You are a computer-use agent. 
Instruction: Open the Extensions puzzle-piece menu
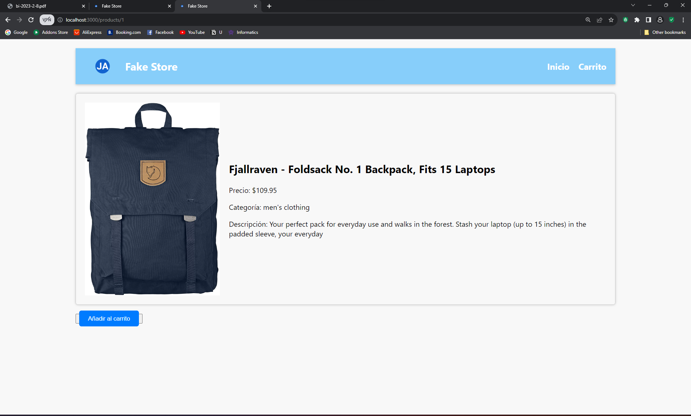coord(637,20)
